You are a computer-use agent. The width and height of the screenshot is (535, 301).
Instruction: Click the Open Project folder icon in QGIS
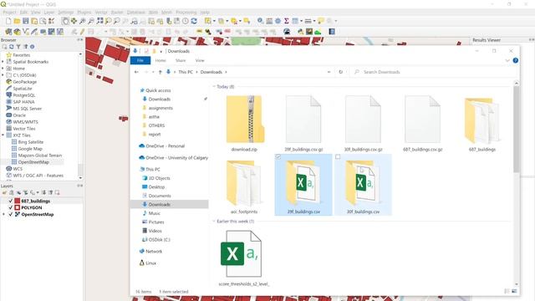17,21
